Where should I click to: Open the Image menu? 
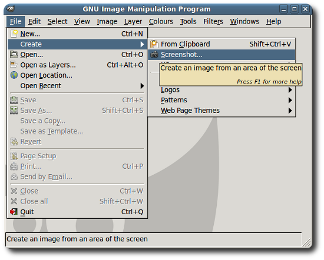[x=107, y=21]
